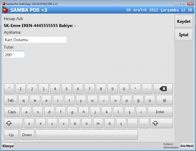Tap the number 5 key
The width and height of the screenshot is (196, 151).
(x=67, y=89)
